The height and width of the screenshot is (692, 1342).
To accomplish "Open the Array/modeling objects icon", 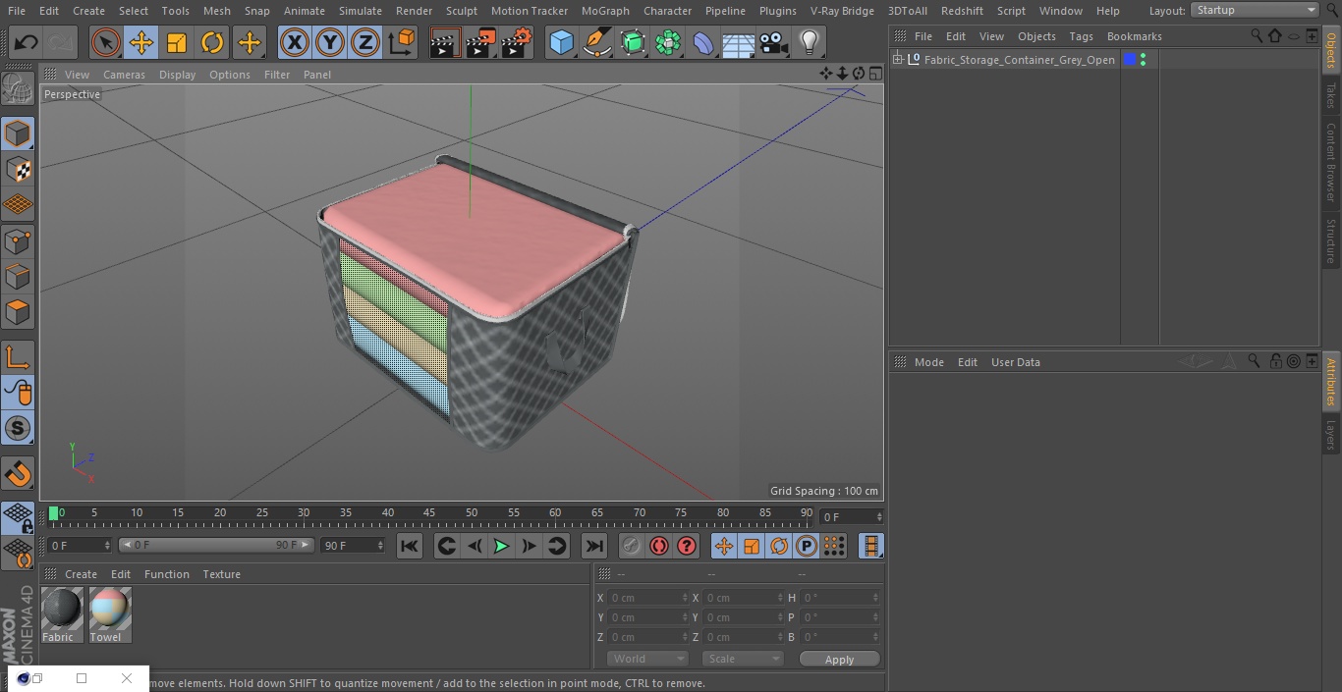I will point(668,42).
